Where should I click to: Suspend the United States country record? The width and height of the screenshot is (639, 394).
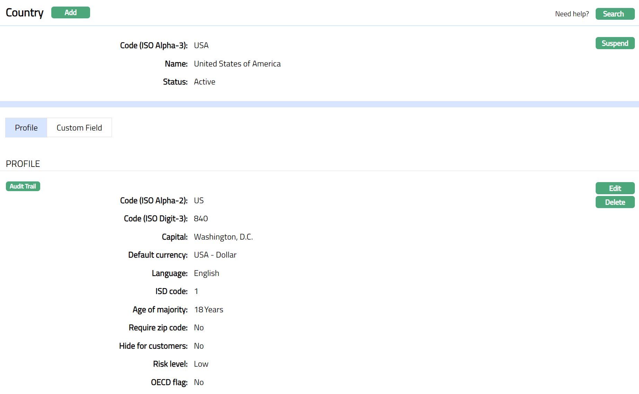[x=615, y=43]
